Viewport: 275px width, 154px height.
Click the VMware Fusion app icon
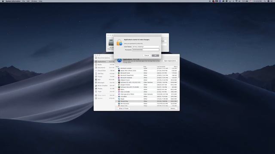(x=119, y=80)
